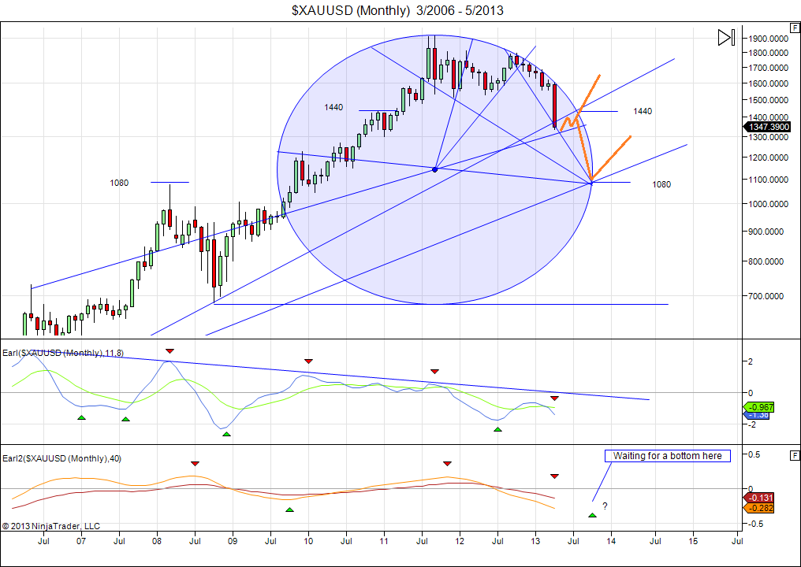Image resolution: width=801 pixels, height=567 pixels.
Task: Click the NinjaTrader, LLC copyright text
Action: 51,526
